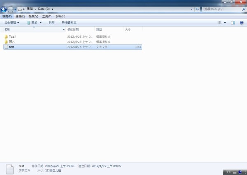
Task: Click Data (E:) in address breadcrumb
Action: tap(44, 9)
